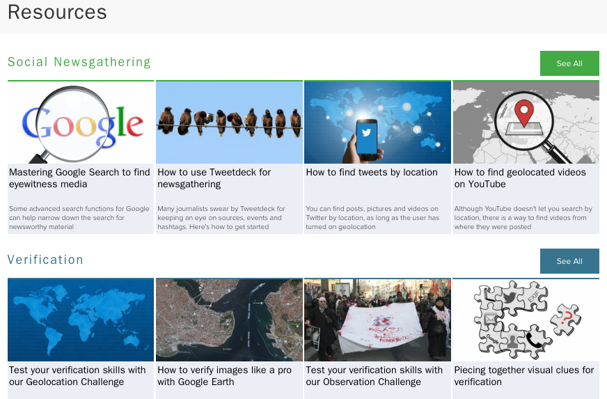Viewport: 607px width, 399px height.
Task: Open 'Mastering Google Search' article title
Action: 79,178
